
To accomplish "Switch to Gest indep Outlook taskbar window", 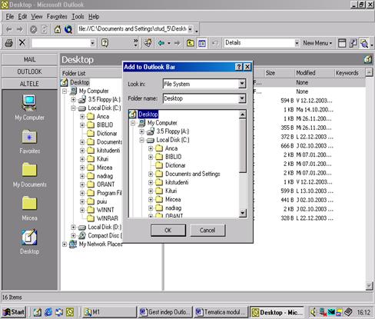I will [166, 312].
